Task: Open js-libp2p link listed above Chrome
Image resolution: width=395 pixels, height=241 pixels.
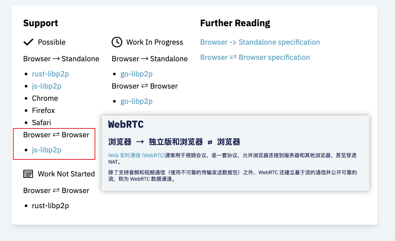Action: 47,86
